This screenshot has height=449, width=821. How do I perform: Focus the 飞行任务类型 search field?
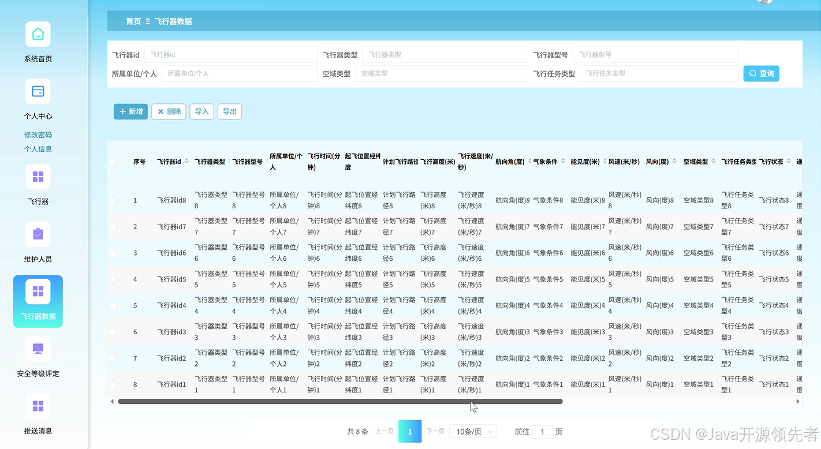pos(659,73)
